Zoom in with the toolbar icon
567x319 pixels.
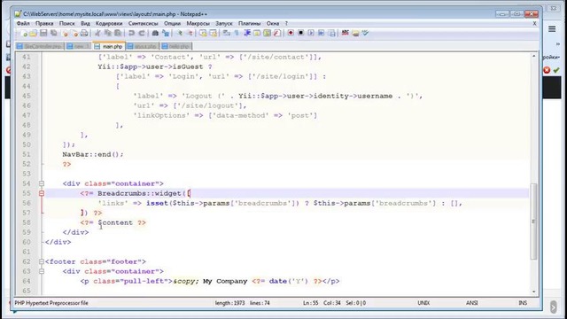(179, 34)
